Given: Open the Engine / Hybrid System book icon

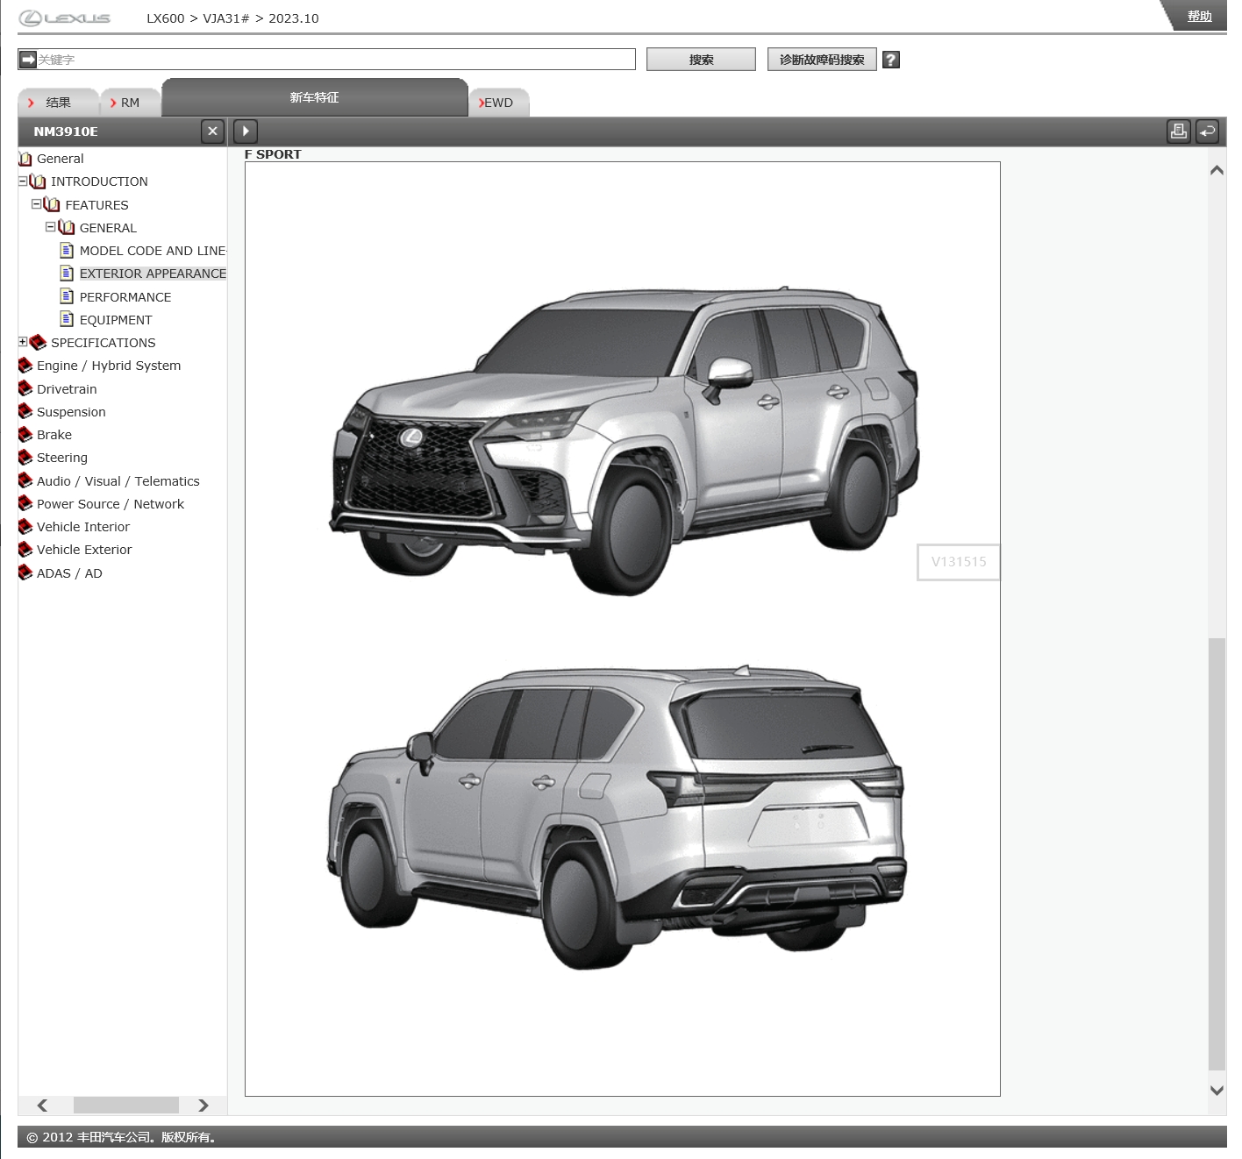Looking at the screenshot, I should [x=25, y=366].
